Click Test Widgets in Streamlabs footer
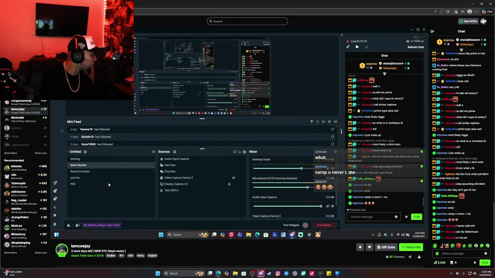The height and width of the screenshot is (278, 495). 291,225
